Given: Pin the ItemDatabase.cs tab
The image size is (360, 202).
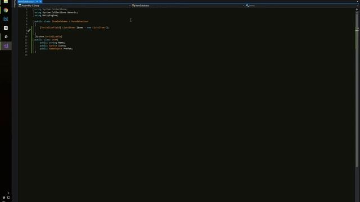Looking at the screenshot, I should pyautogui.click(x=37, y=2).
